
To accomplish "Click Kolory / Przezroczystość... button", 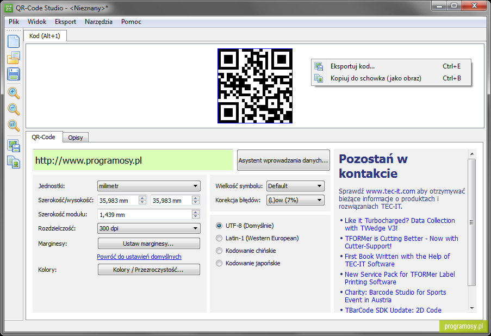I will pos(149,270).
